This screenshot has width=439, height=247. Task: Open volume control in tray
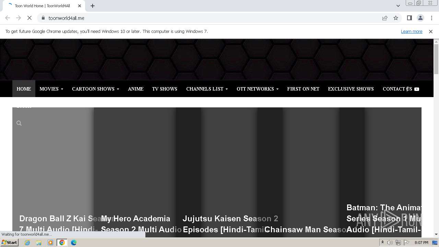tap(390, 243)
